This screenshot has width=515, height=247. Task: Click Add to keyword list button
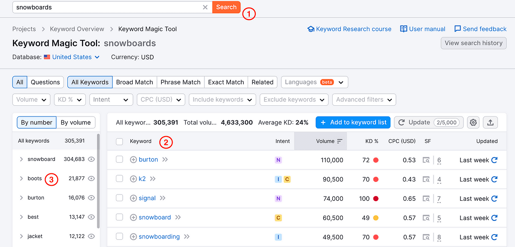pyautogui.click(x=353, y=122)
